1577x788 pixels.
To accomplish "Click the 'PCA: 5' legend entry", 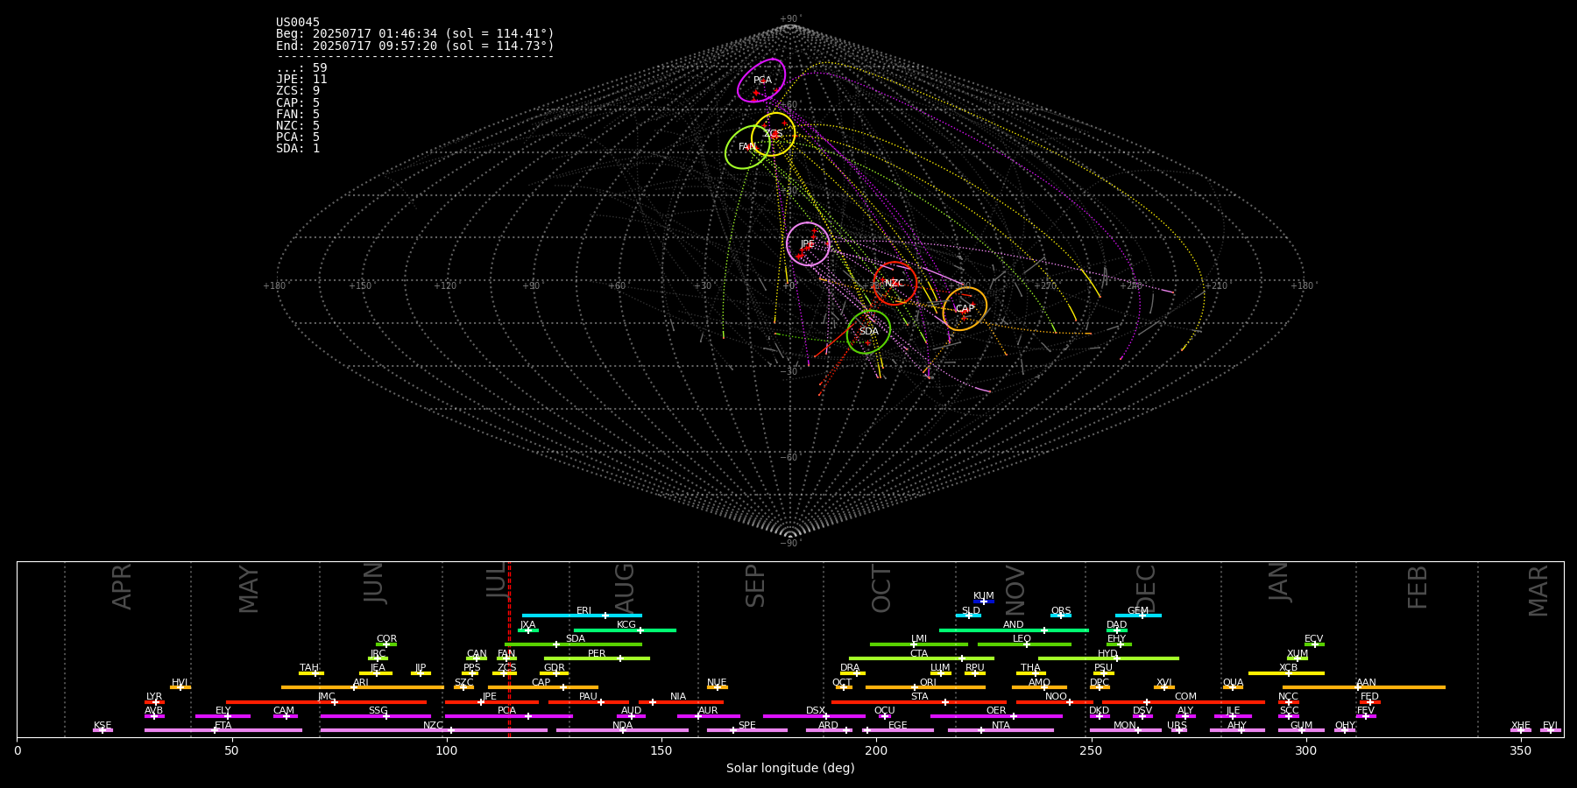I will pyautogui.click(x=298, y=137).
